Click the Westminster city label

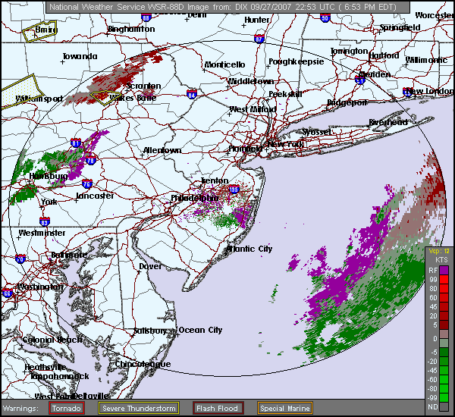pos(42,233)
